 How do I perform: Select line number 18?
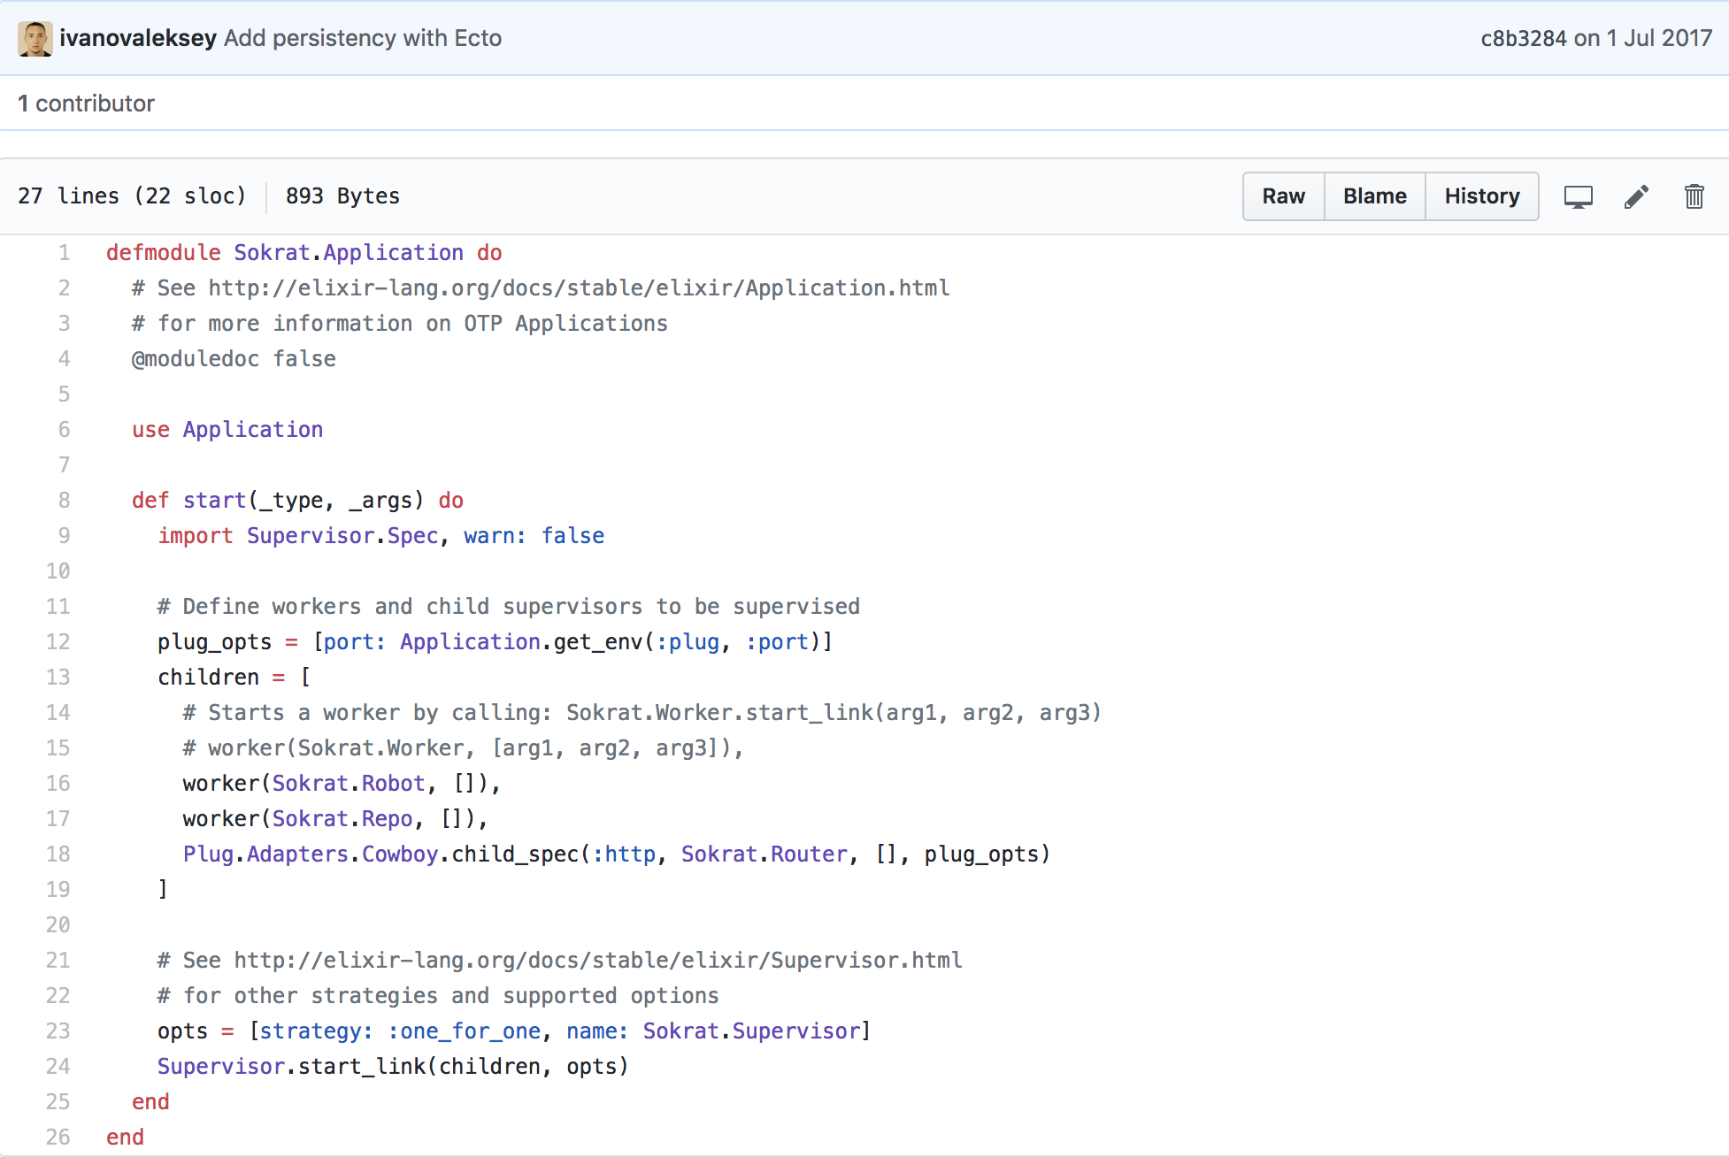58,854
